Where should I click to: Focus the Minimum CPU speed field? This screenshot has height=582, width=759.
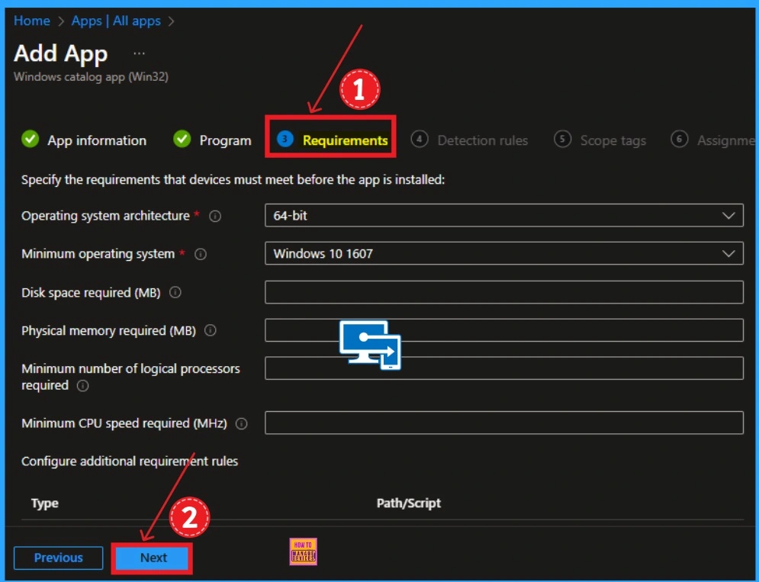504,423
